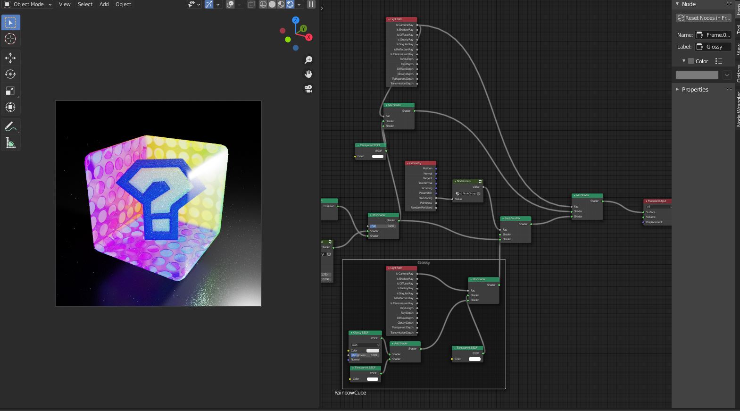Switch to rendered viewport shading
Screen dimensions: 740x411
click(290, 4)
